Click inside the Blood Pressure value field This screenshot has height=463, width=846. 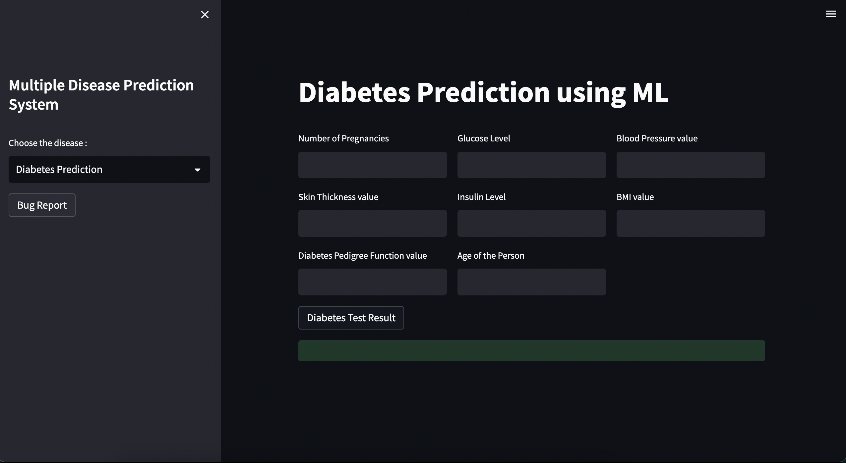coord(690,165)
